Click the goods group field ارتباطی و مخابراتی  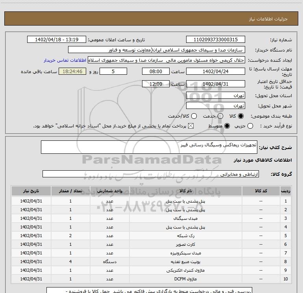[151, 174]
